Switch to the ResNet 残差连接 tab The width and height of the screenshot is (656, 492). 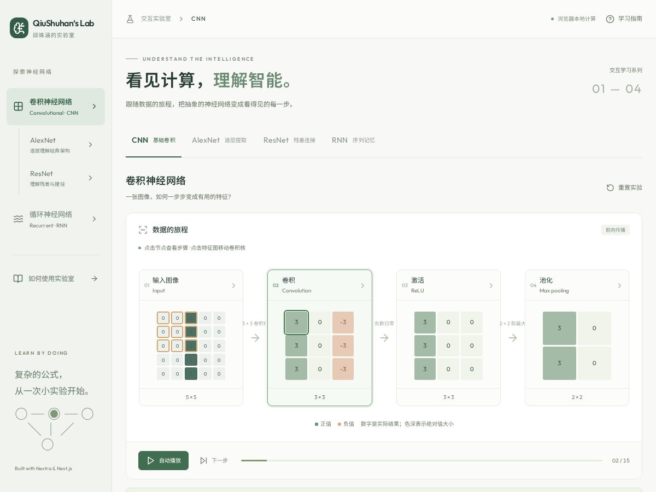[289, 140]
